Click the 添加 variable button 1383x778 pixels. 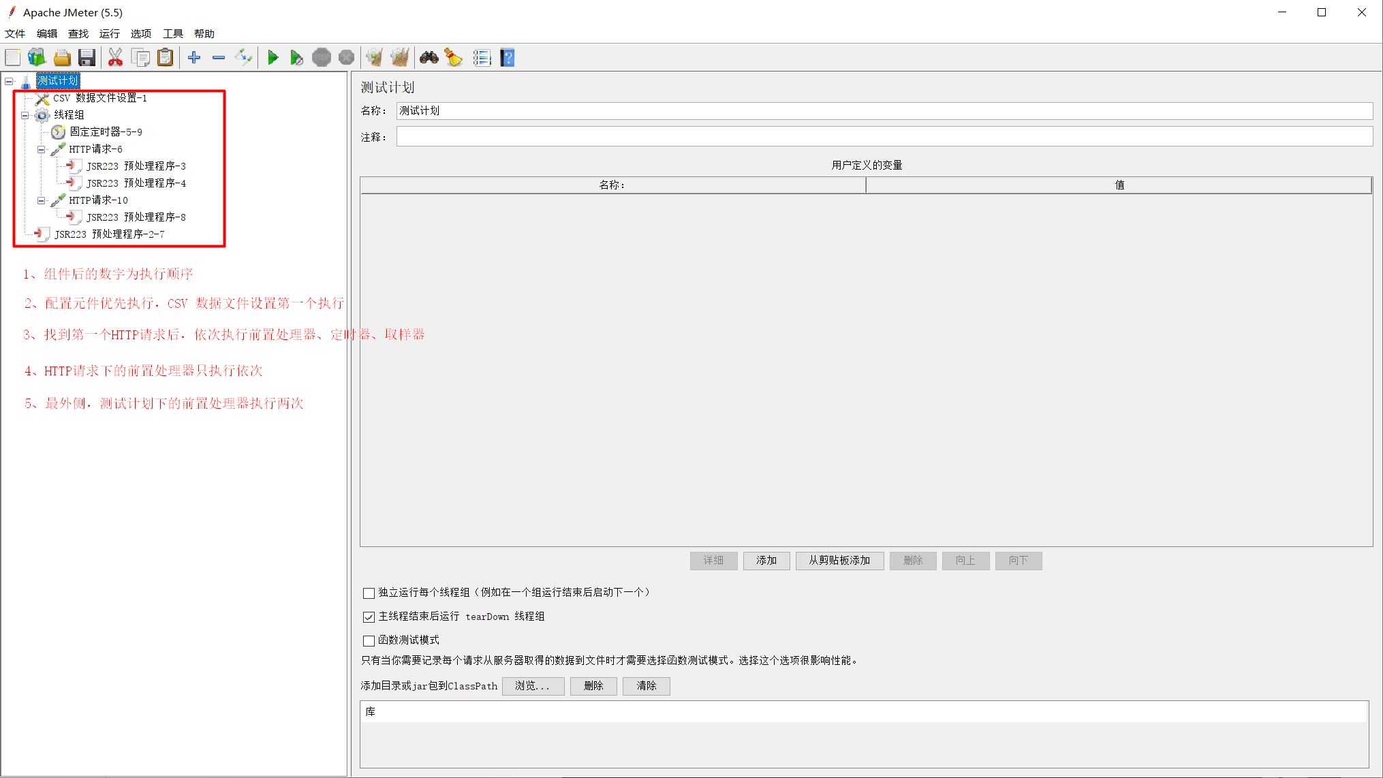click(x=766, y=561)
